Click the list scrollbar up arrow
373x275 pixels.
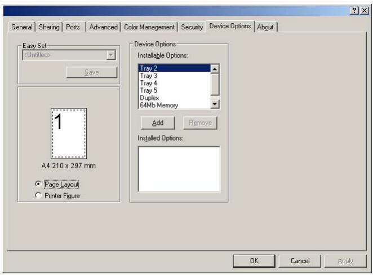click(215, 69)
